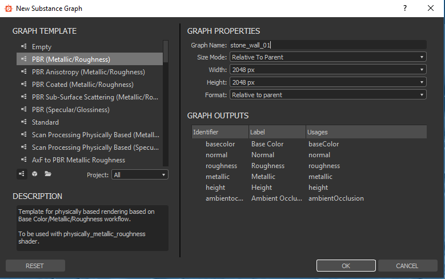Screen dimensions: 445x279
Task: Select the PBR Anisotropy (Metallic/Roughness) template
Action: [x=90, y=72]
